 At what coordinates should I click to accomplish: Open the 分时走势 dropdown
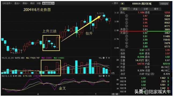[x=7, y=3]
